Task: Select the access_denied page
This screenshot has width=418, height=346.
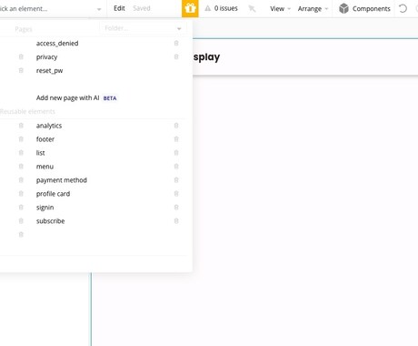Action: coord(57,43)
